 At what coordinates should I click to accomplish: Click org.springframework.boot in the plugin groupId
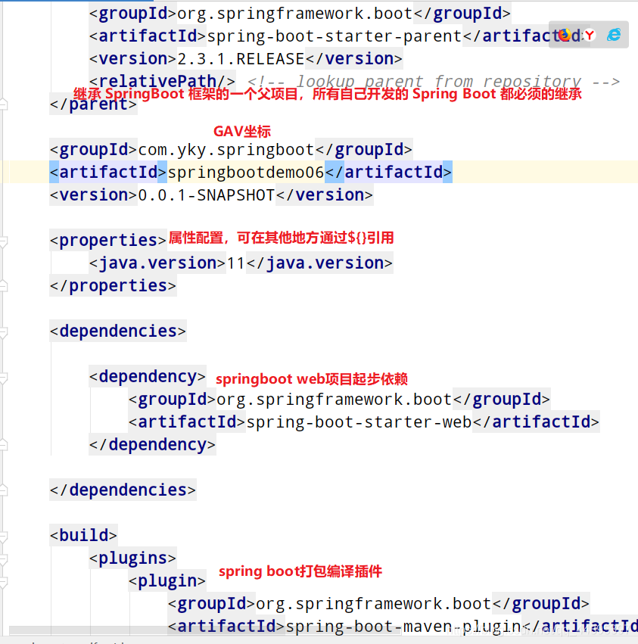[373, 604]
